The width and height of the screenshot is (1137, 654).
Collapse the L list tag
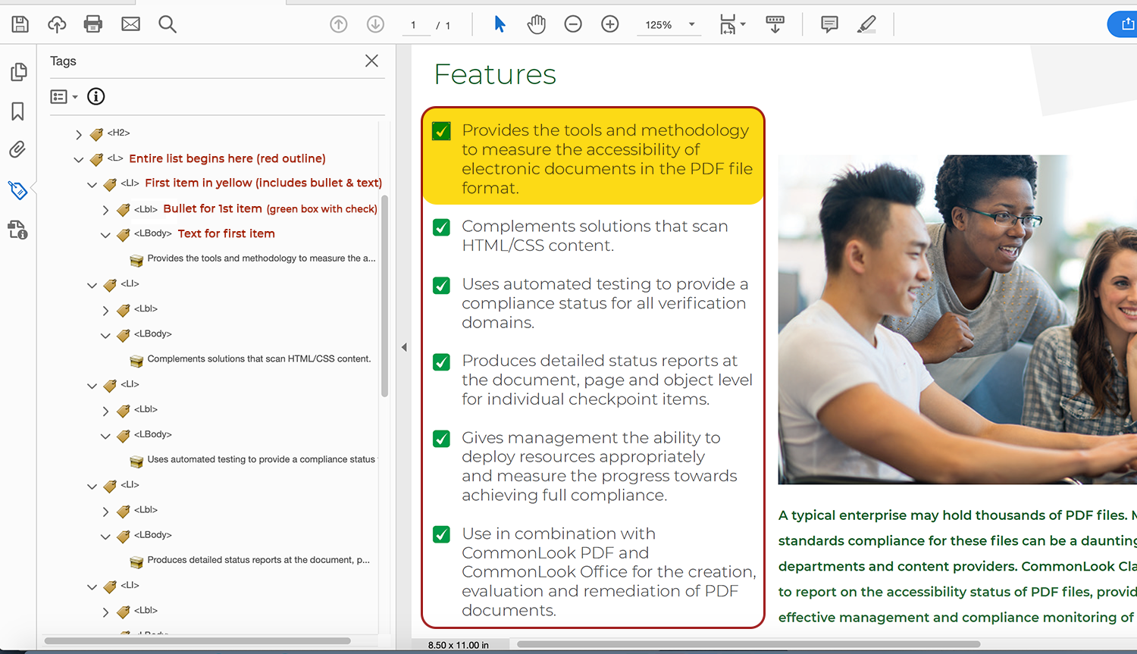[x=78, y=159]
